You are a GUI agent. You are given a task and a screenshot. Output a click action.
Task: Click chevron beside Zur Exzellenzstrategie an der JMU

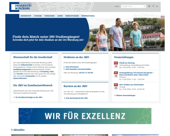point(14,97)
